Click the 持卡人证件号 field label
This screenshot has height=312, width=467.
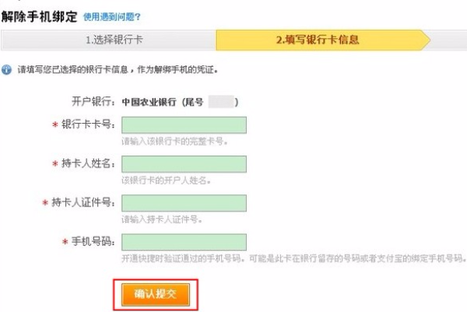pos(83,204)
